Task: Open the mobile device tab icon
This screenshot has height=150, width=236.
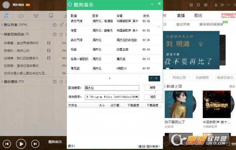Action: point(51,16)
